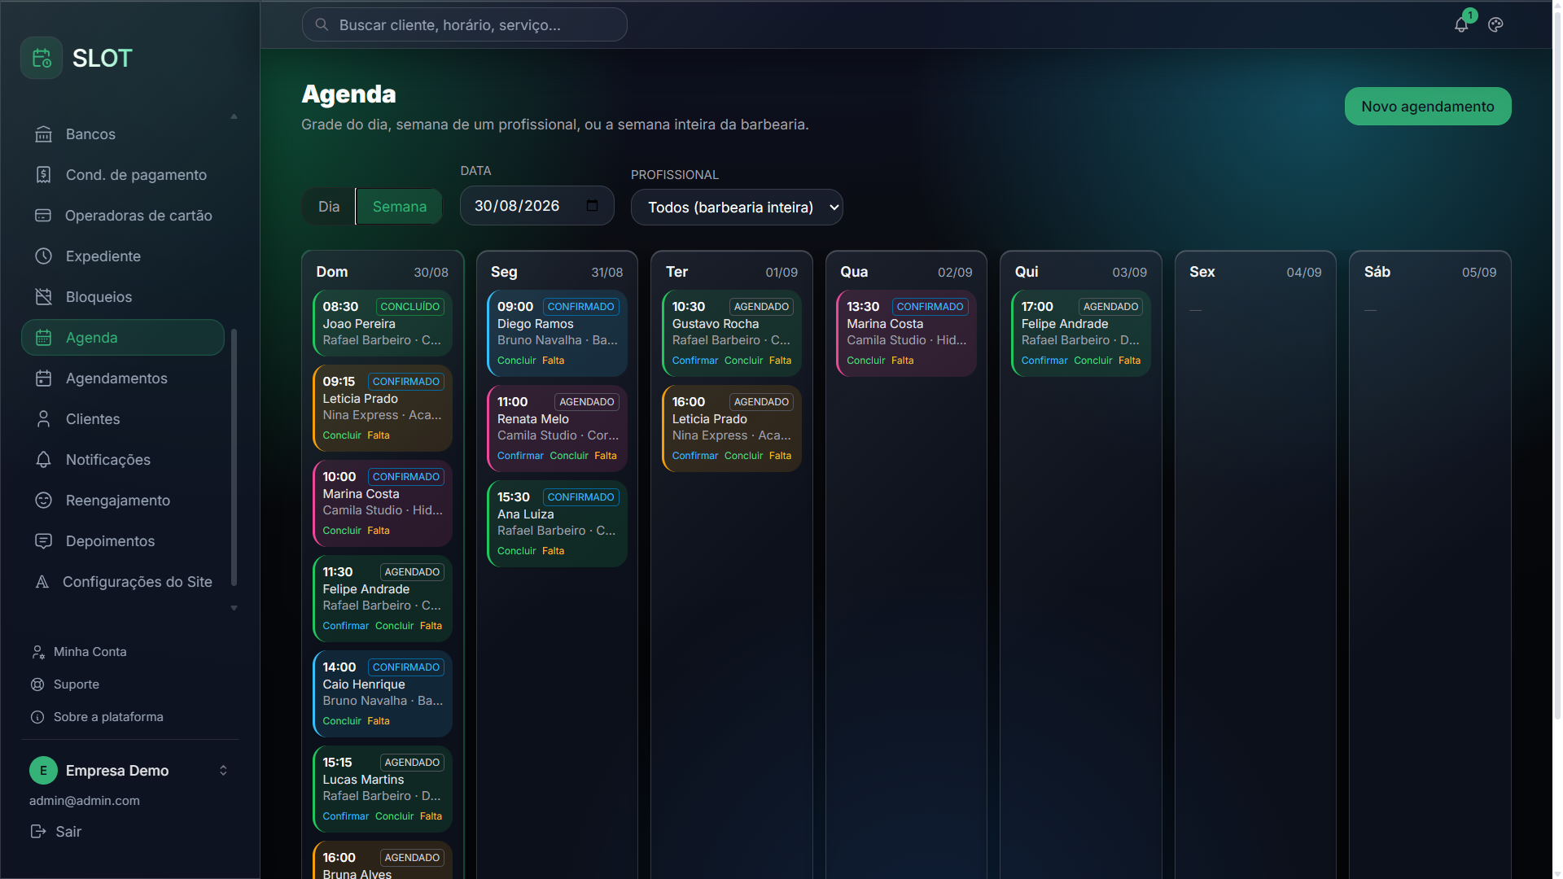Open the theme palette icon

pos(1495,24)
